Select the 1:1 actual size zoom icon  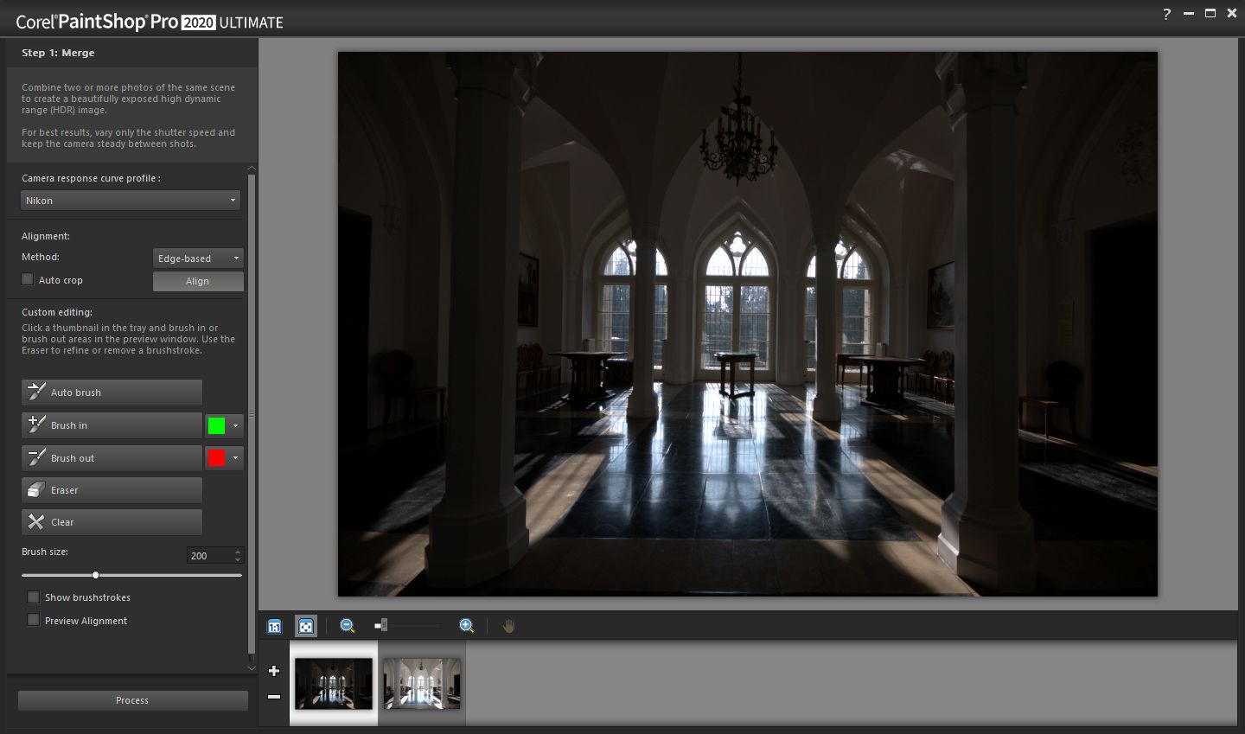[x=274, y=625]
